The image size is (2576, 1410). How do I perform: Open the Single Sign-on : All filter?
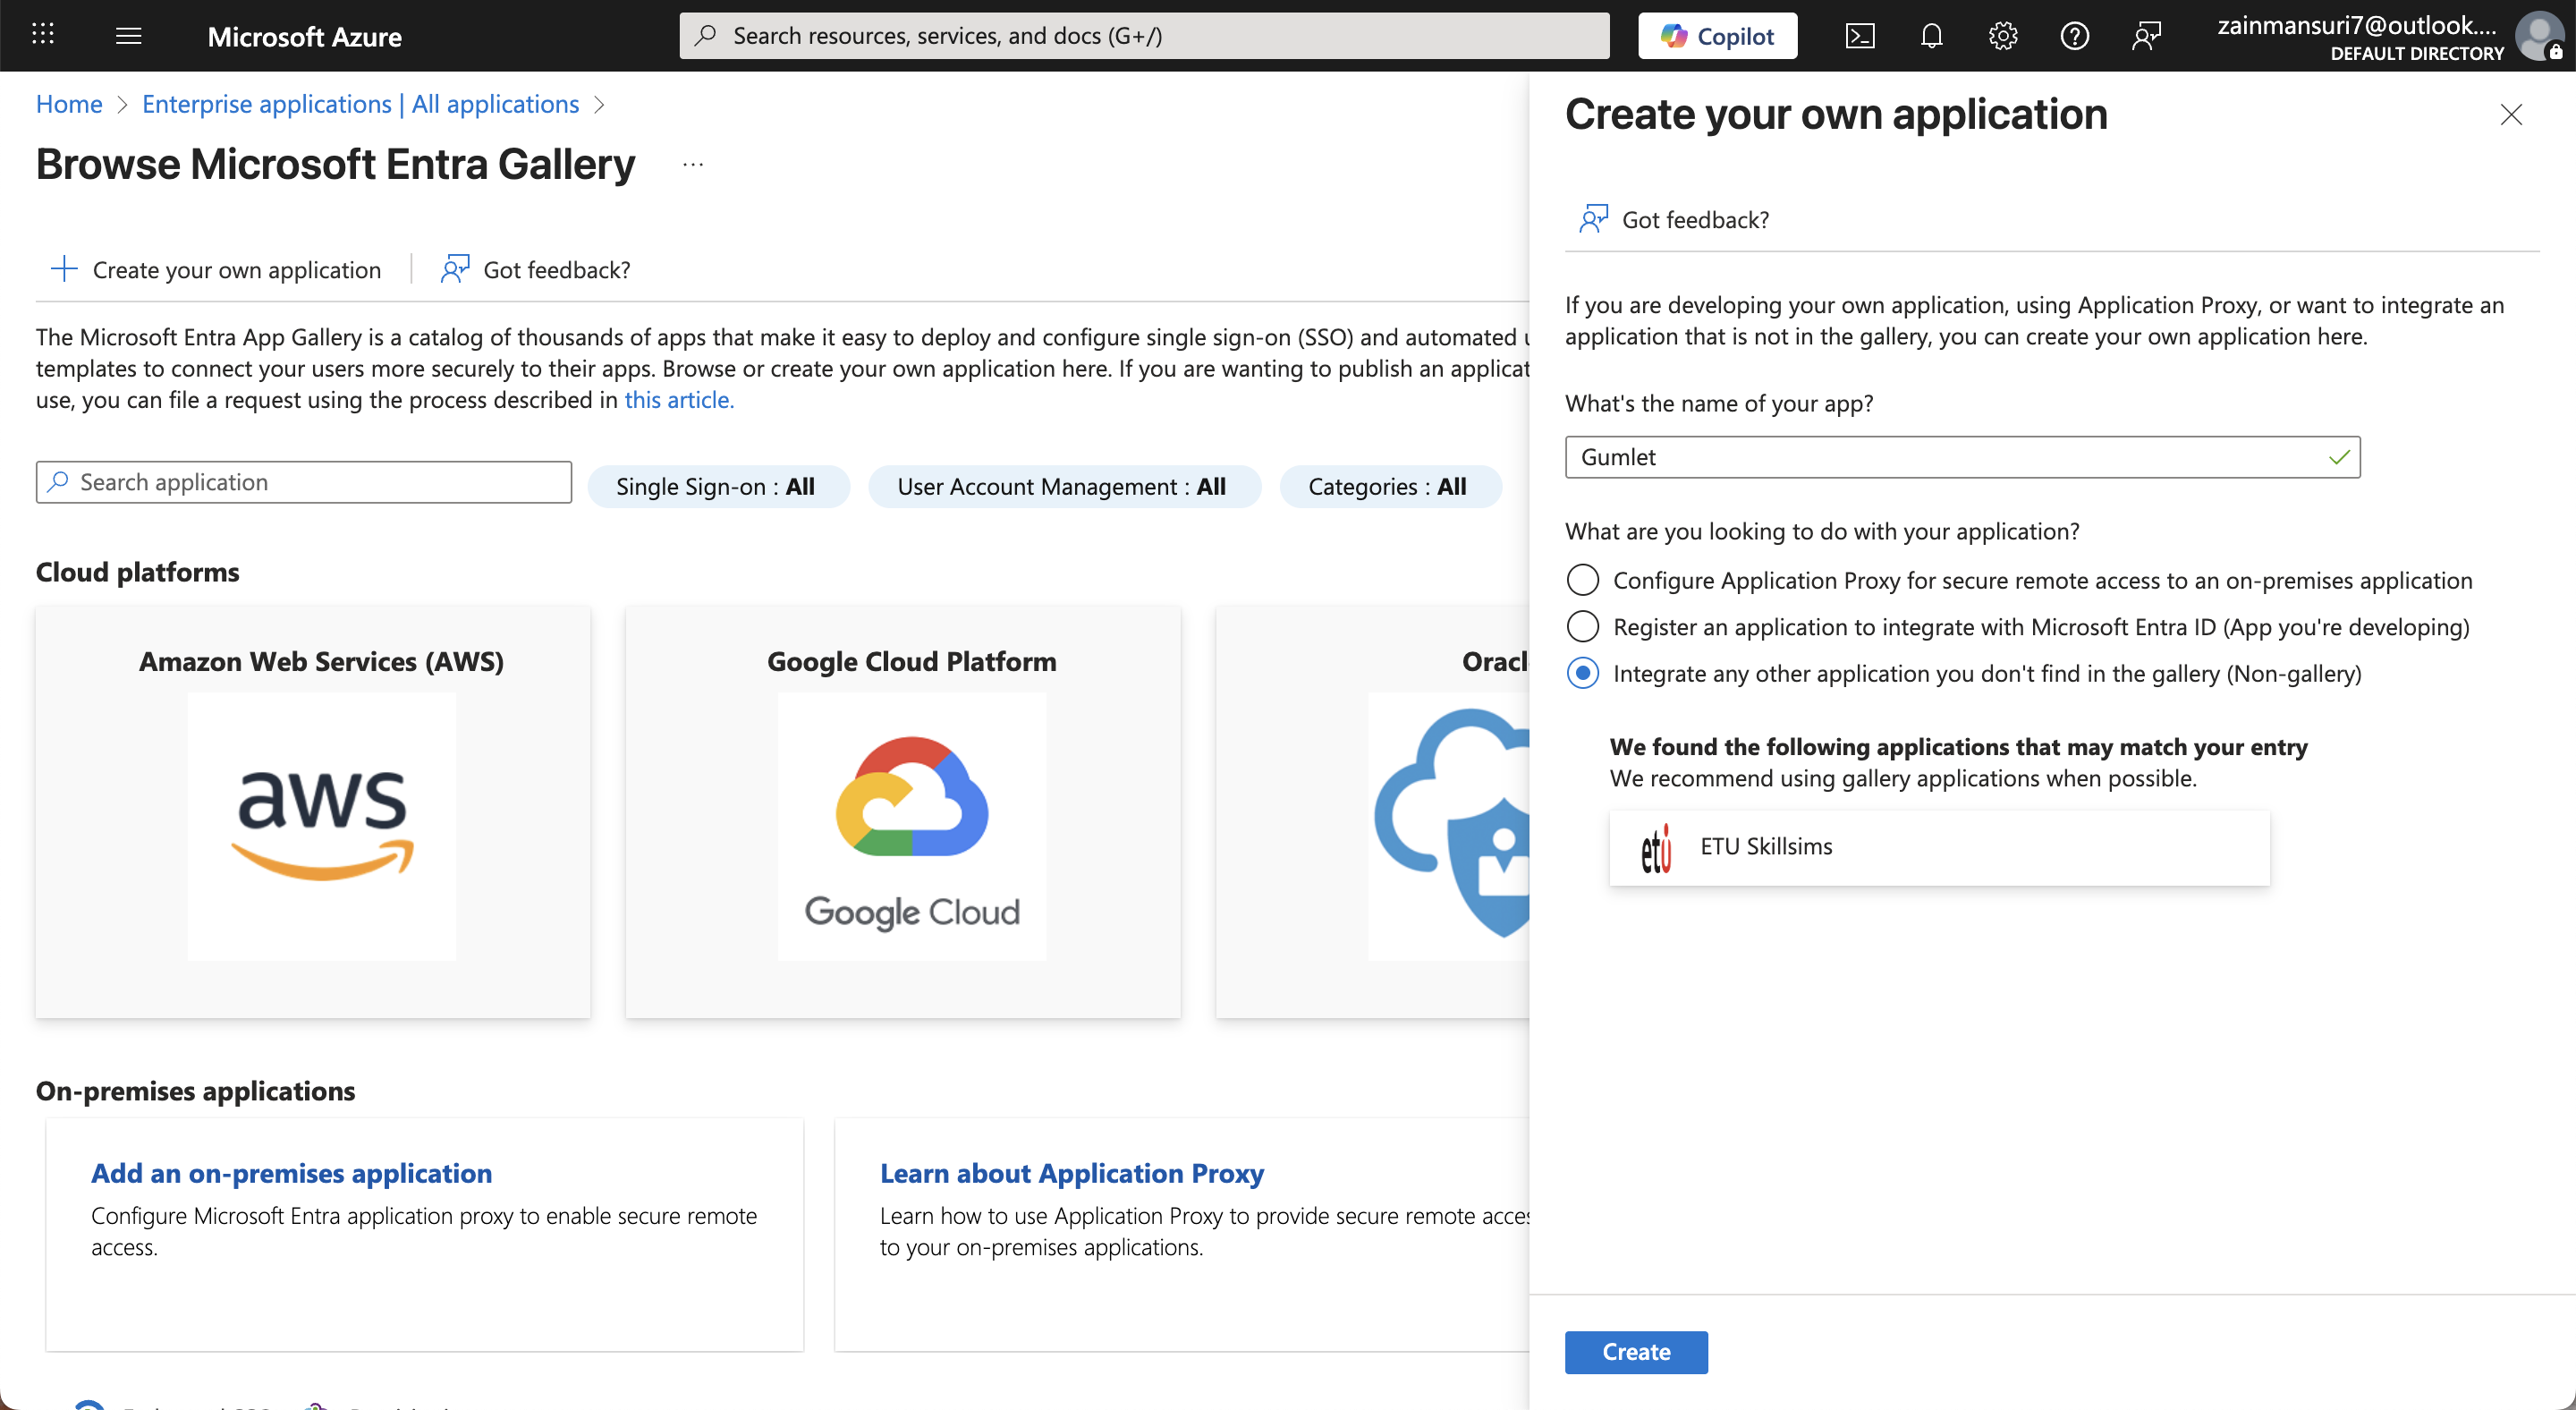[x=717, y=487]
